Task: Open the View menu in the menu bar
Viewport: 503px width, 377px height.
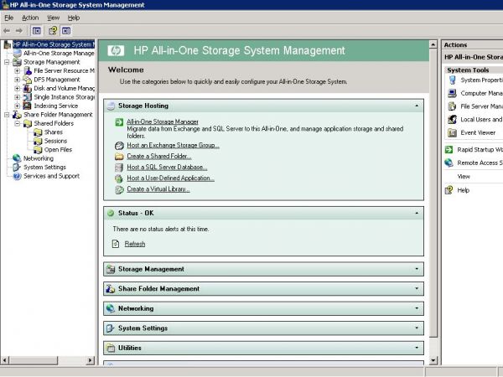Action: click(53, 17)
